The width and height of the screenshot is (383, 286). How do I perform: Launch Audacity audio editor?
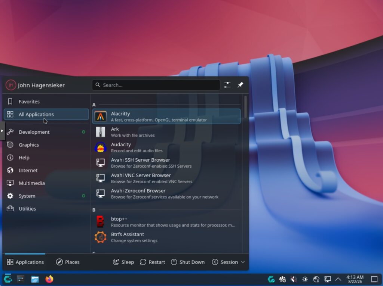[x=166, y=147]
